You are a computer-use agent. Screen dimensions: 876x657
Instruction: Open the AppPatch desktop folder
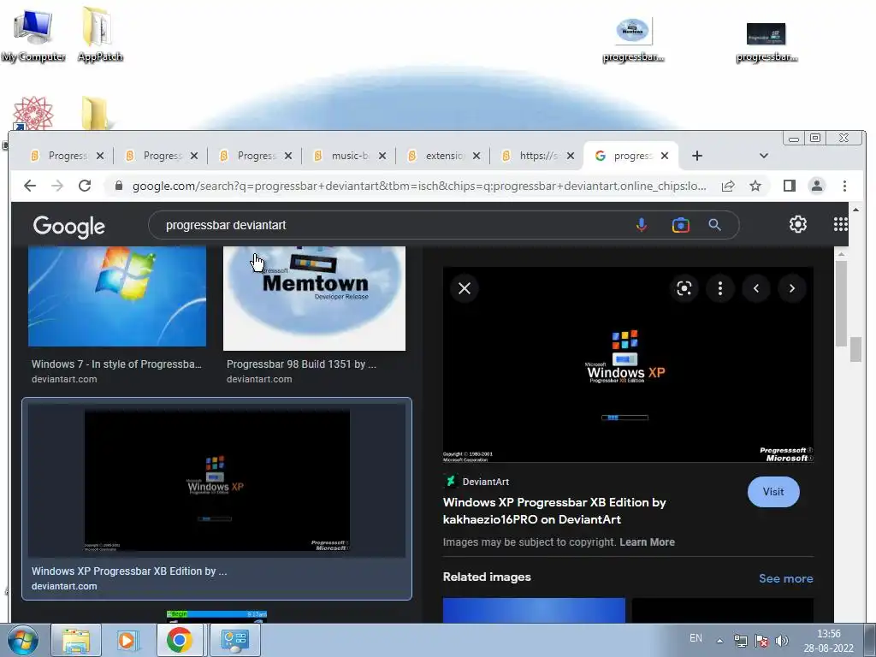pos(100,34)
